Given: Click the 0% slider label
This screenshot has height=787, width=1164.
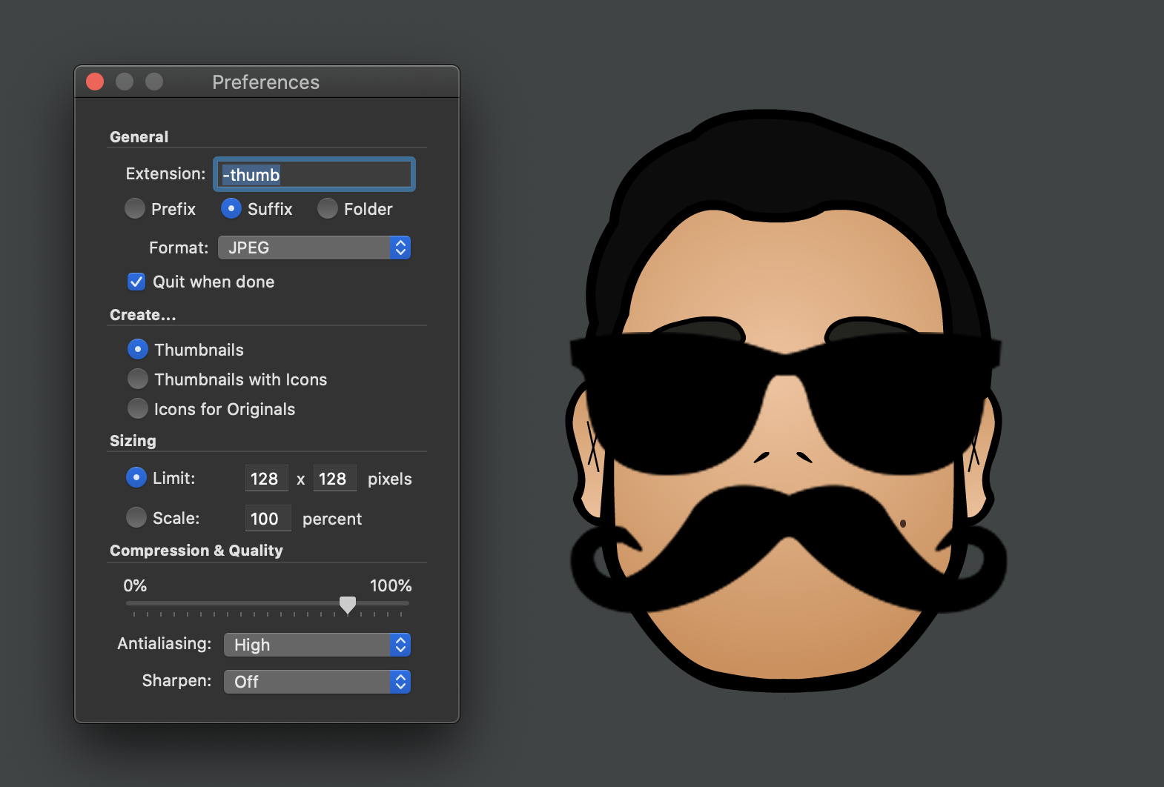Looking at the screenshot, I should pos(135,585).
